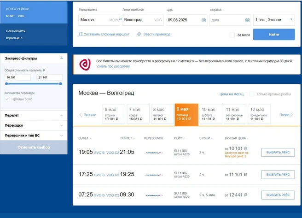The image size is (302, 218).
Task: Sort flights by ПРИЛЕТ column
Action: click(128, 138)
